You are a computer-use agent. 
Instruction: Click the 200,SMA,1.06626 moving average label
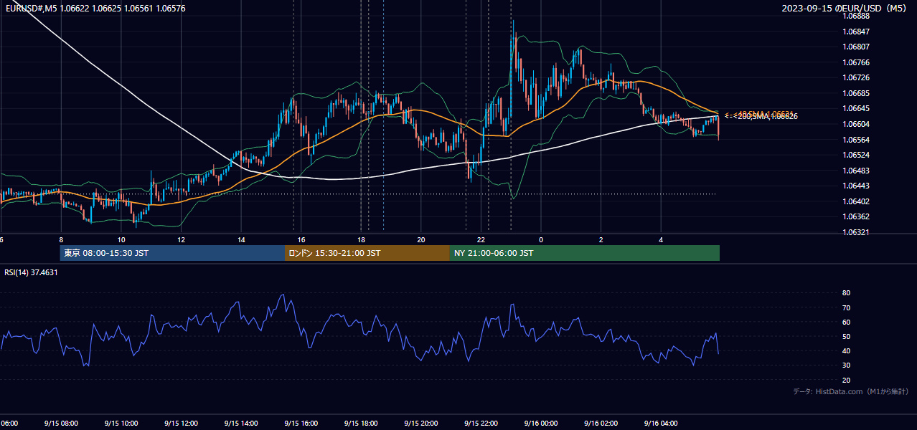[x=765, y=116]
